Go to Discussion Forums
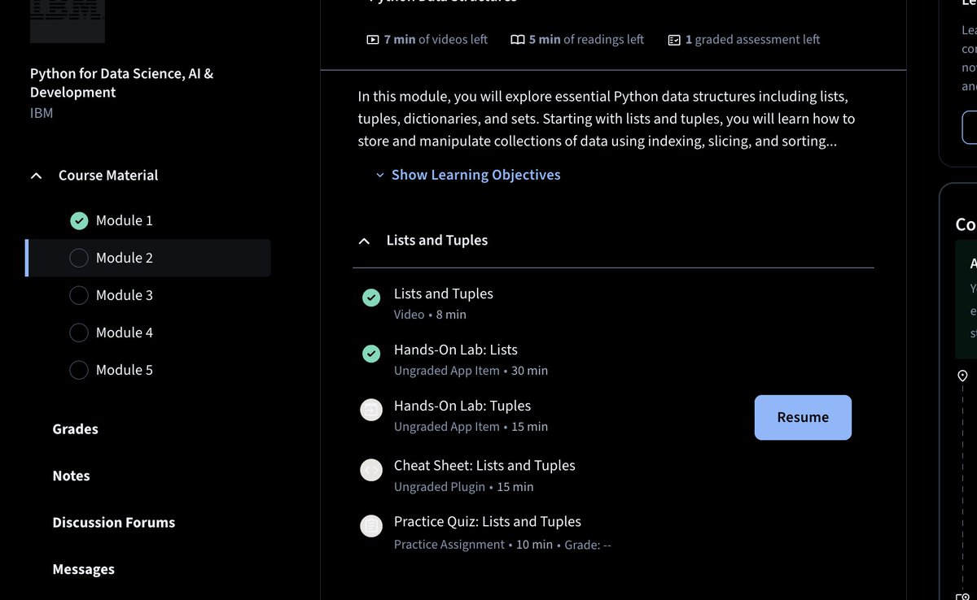The image size is (977, 600). point(113,523)
